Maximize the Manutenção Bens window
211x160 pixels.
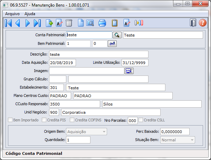click(x=188, y=3)
